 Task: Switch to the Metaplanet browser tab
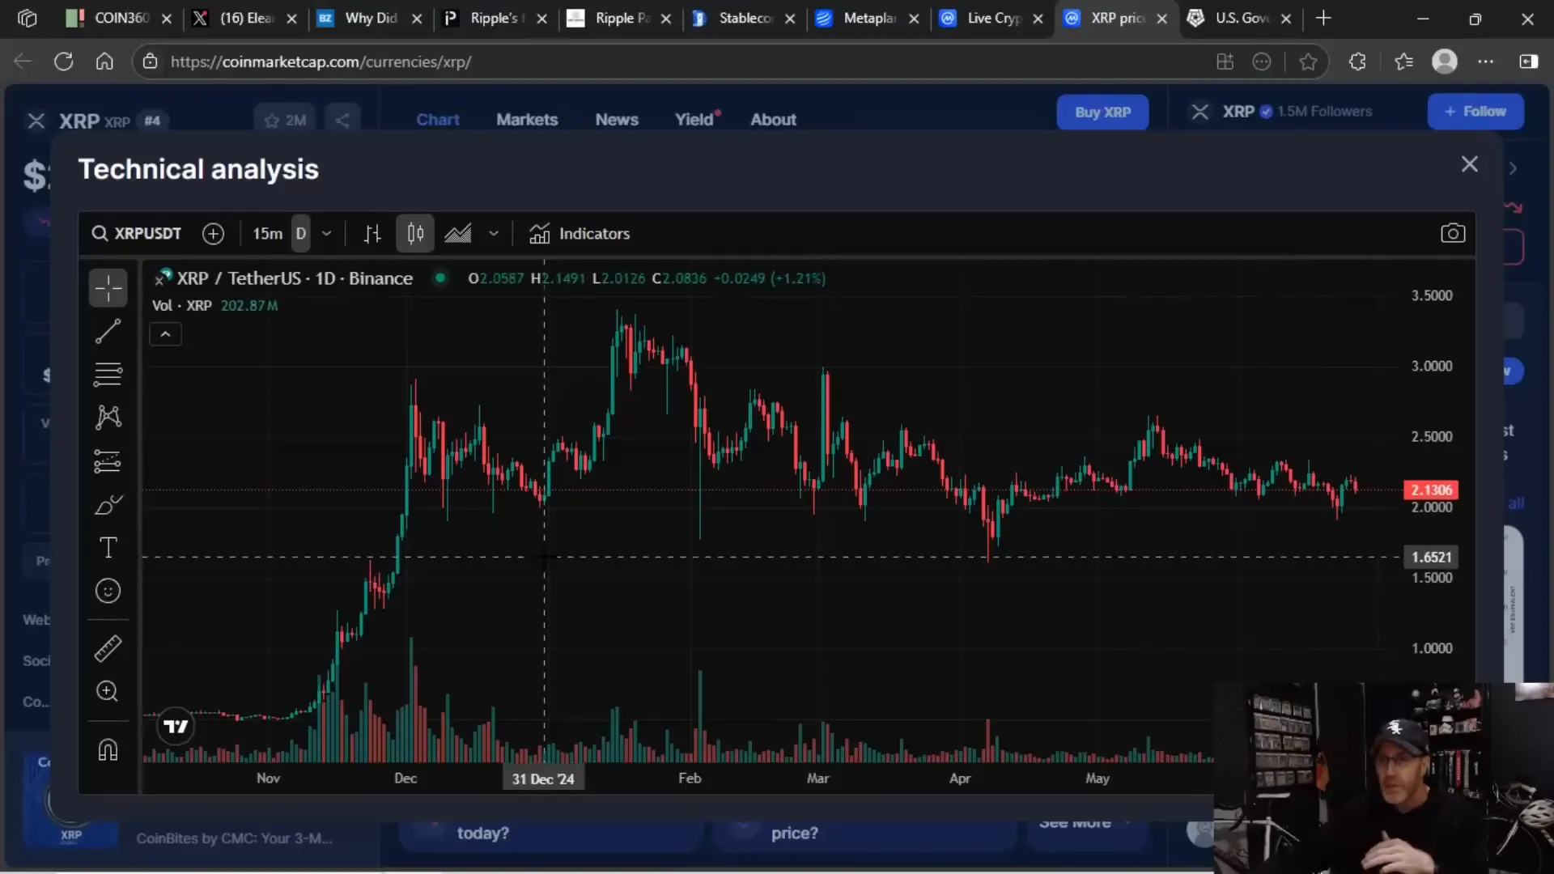pos(868,18)
